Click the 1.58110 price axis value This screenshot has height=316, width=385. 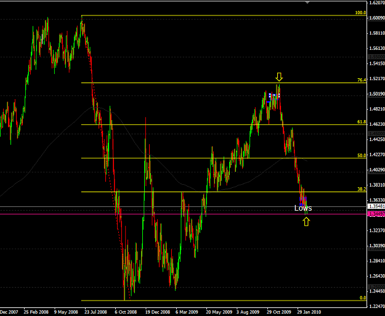[377, 33]
